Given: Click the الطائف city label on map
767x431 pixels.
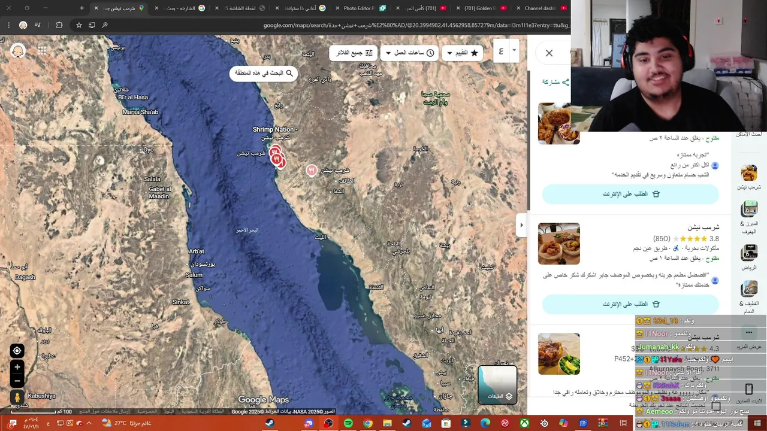Looking at the screenshot, I should pos(347,180).
